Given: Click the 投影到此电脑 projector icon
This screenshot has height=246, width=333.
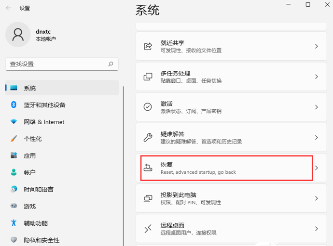Looking at the screenshot, I should pyautogui.click(x=148, y=198).
